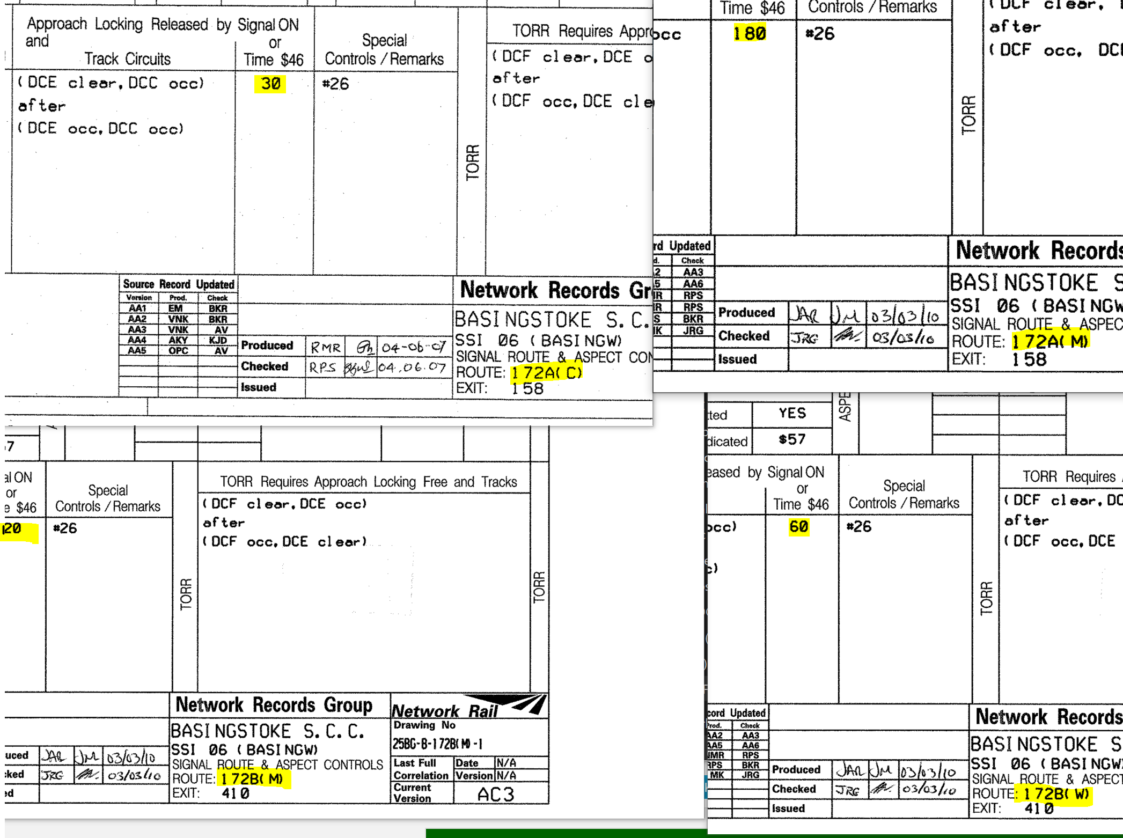Select drawing number 25BG-B-172B(M)-1
The width and height of the screenshot is (1123, 838).
(437, 744)
